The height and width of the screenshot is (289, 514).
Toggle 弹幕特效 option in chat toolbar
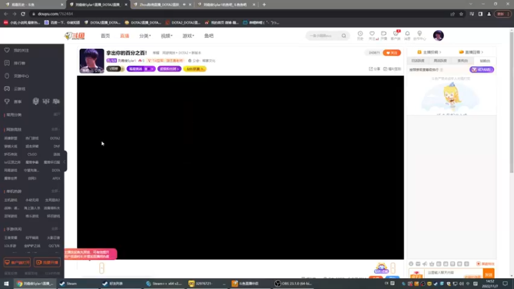[x=486, y=264]
